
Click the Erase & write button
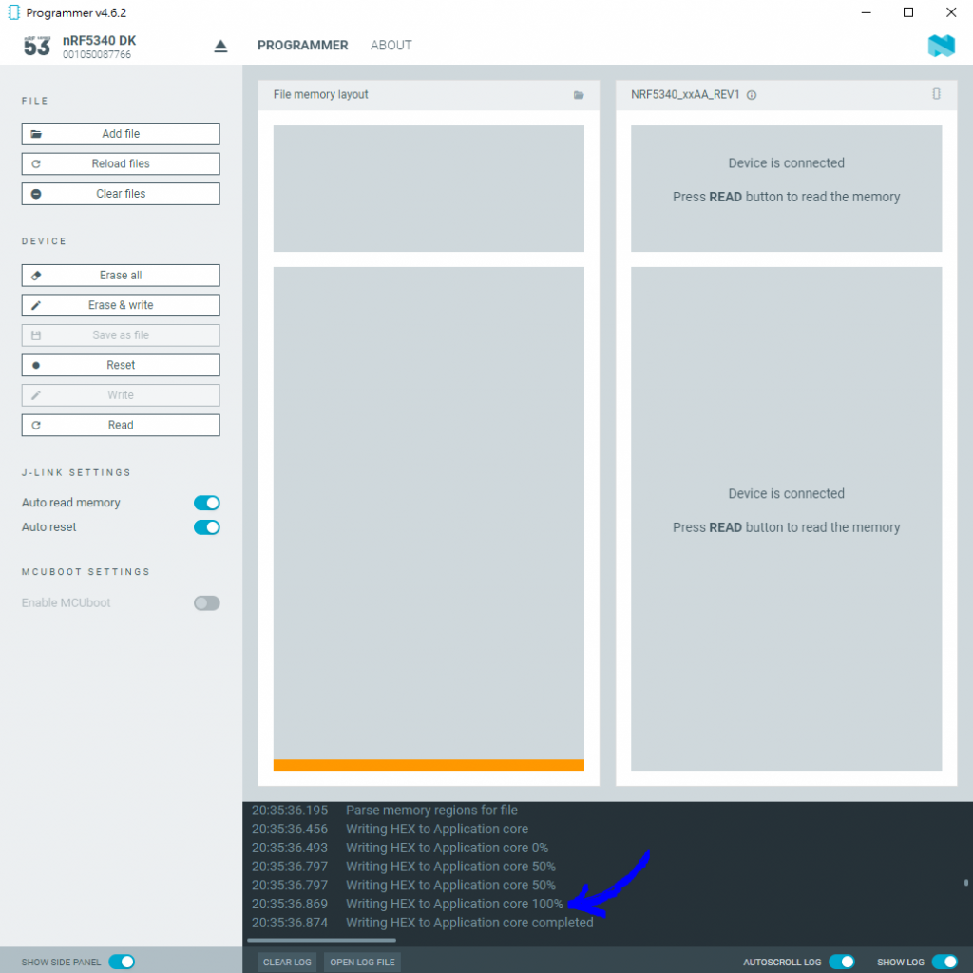coord(121,305)
